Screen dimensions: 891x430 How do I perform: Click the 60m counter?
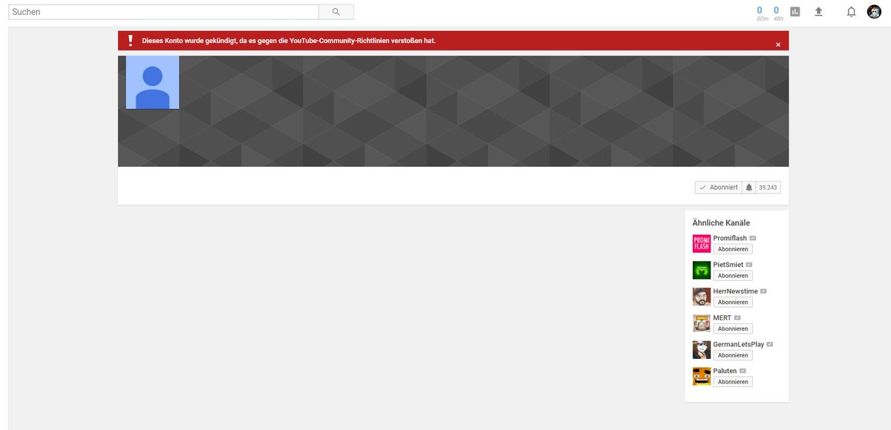(763, 13)
